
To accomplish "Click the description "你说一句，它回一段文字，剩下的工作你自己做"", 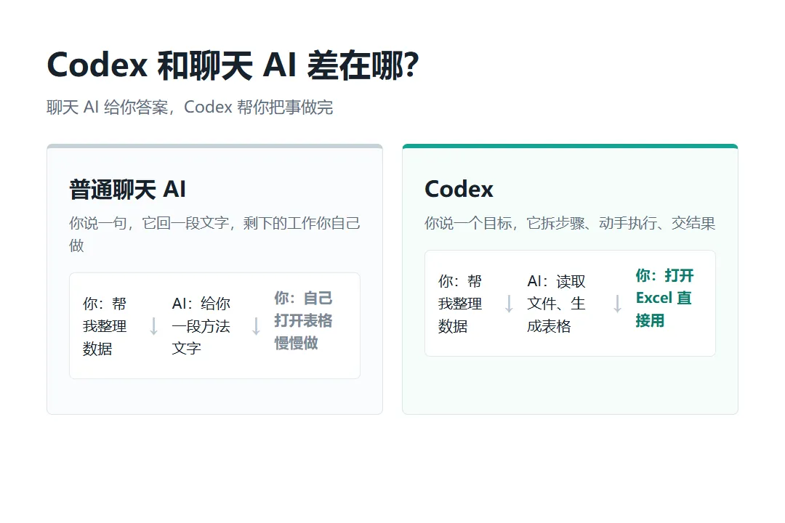I will click(x=214, y=234).
